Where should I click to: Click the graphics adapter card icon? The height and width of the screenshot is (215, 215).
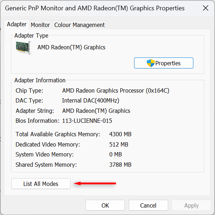23,48
